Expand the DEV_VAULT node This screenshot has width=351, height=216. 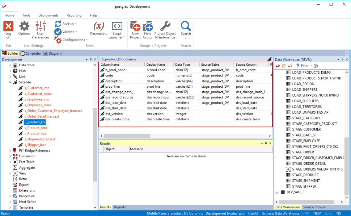tap(277, 192)
